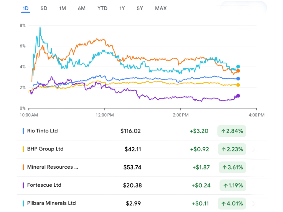Screen dimensions: 283x212
Task: Open Pilbara Minerals Ltd stock row
Action: pos(134,203)
